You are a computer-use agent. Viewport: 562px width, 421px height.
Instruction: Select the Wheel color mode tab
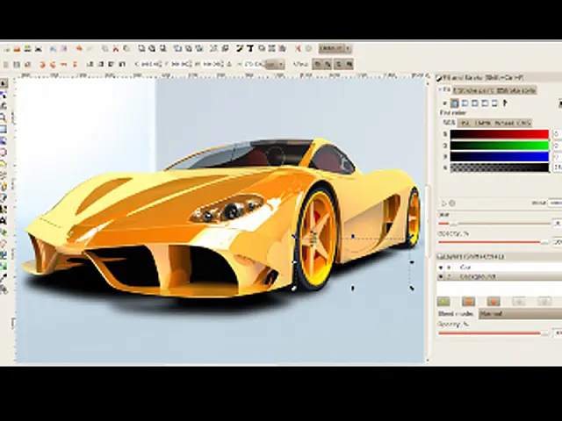point(504,123)
